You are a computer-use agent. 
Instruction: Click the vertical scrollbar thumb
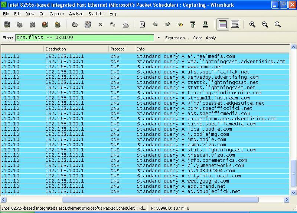[x=293, y=173]
